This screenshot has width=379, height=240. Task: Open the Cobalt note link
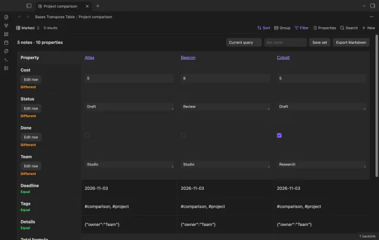coord(283,58)
